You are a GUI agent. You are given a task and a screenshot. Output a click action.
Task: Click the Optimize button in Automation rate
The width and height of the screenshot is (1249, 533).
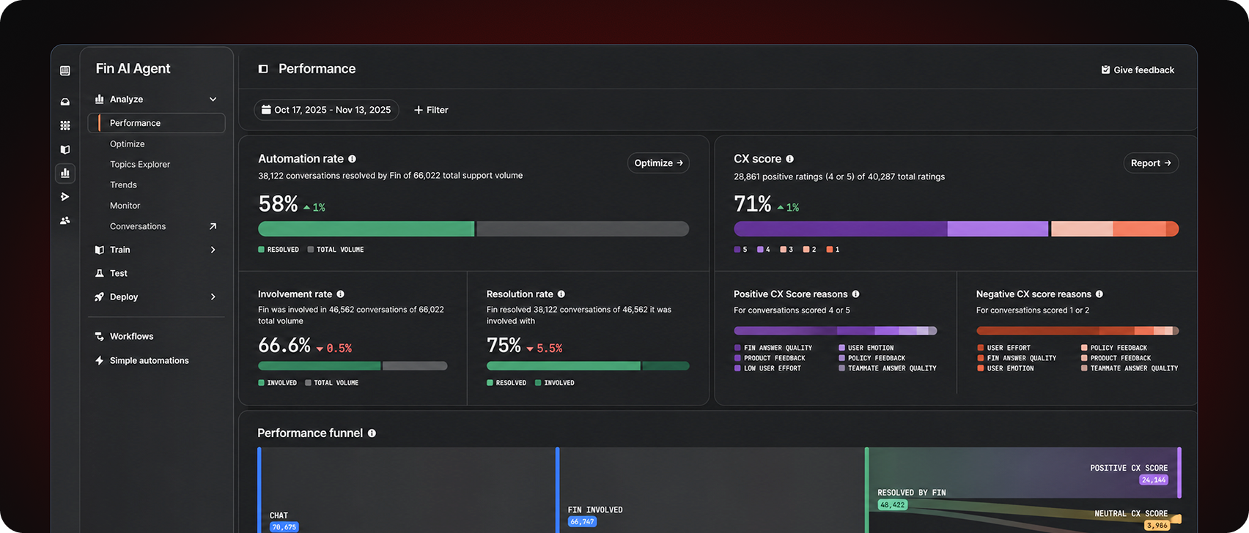[658, 163]
